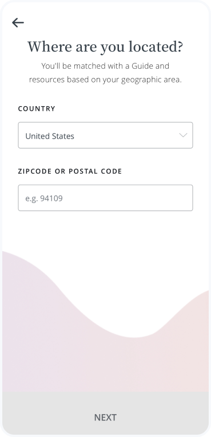Click the ZIPCODE OR POSTAL CODE label
Viewport: 211px width, 437px height.
point(70,171)
